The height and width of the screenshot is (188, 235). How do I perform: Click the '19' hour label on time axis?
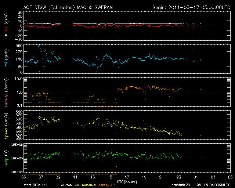coord(144,177)
